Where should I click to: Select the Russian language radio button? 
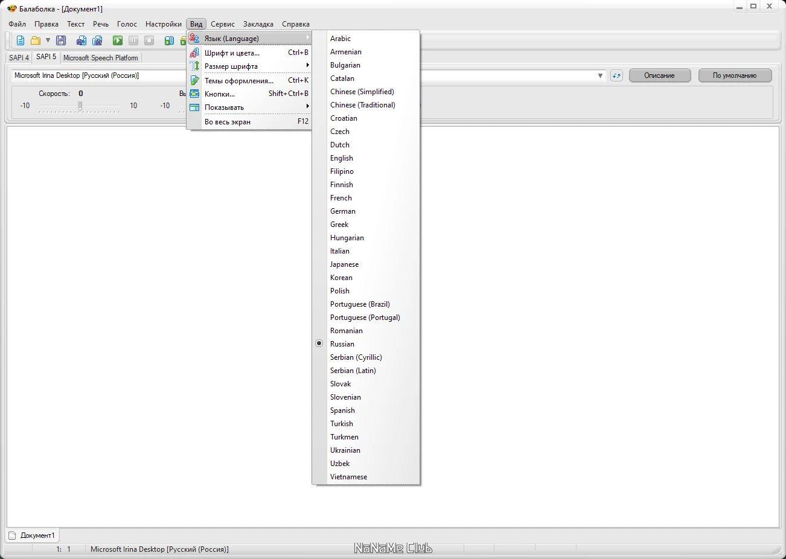click(x=319, y=343)
